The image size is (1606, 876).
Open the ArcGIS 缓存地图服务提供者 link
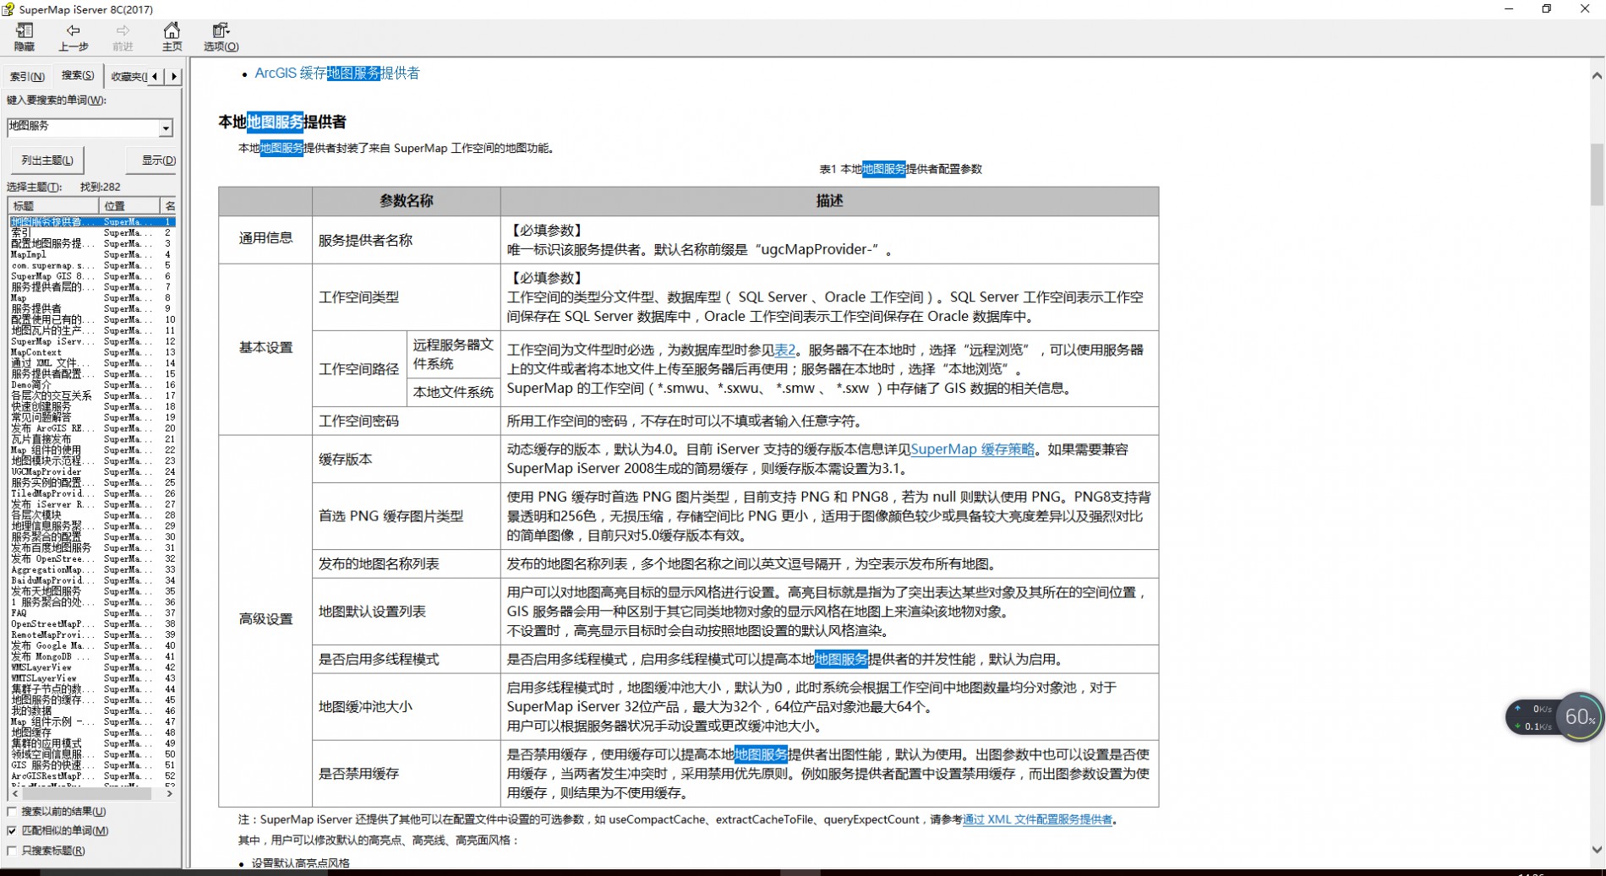click(x=337, y=73)
